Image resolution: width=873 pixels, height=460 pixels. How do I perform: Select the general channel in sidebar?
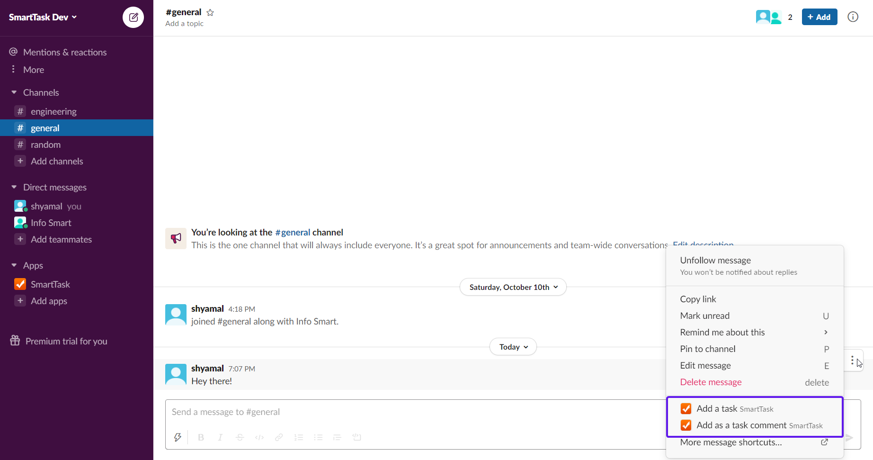pyautogui.click(x=77, y=128)
